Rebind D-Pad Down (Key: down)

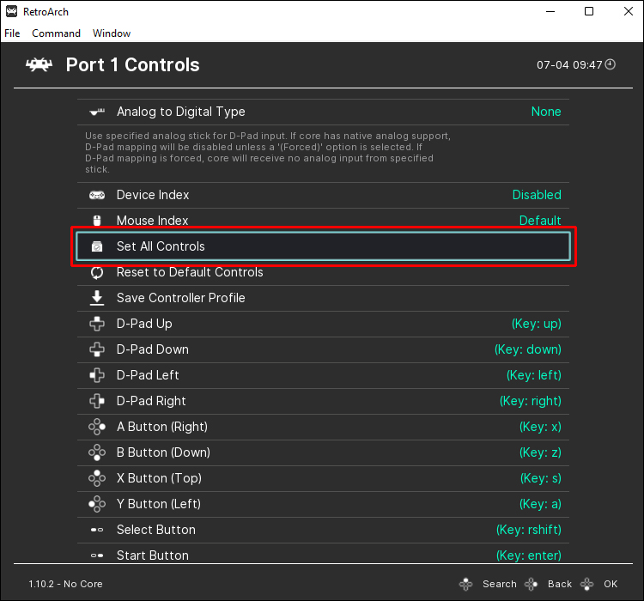[323, 349]
